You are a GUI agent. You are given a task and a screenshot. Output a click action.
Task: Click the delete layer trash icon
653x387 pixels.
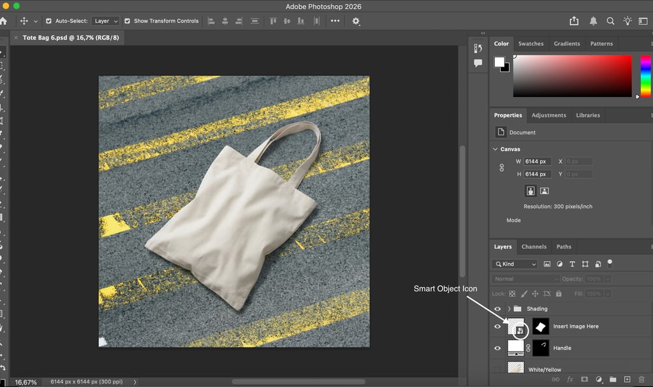pyautogui.click(x=642, y=379)
